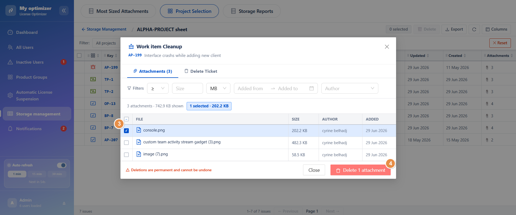Click Delete 1 attachment button

click(x=361, y=170)
